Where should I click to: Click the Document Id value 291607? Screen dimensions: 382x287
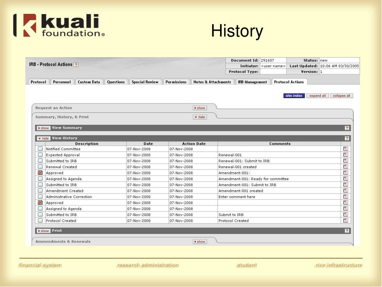[x=267, y=60]
